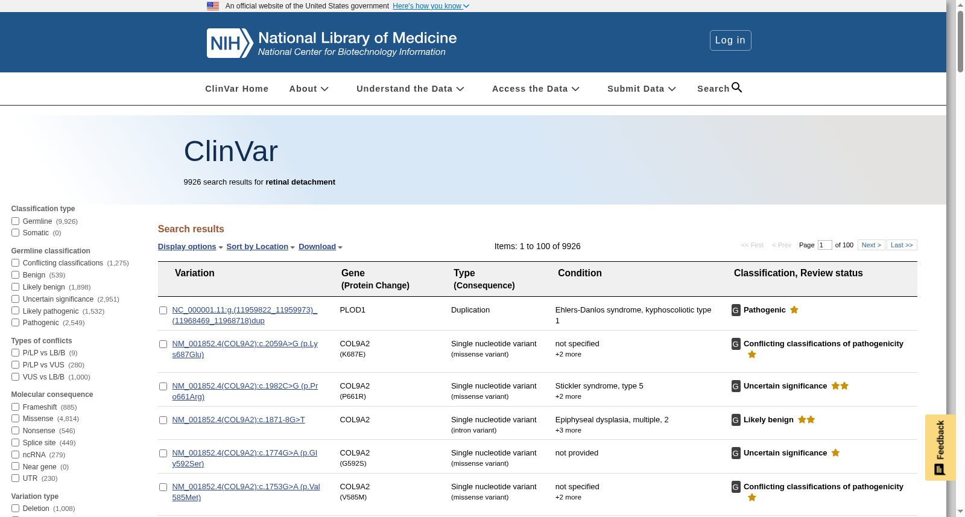Select the PLOD1 duplication row checkbox
Viewport: 965px width, 517px height.
(x=163, y=311)
